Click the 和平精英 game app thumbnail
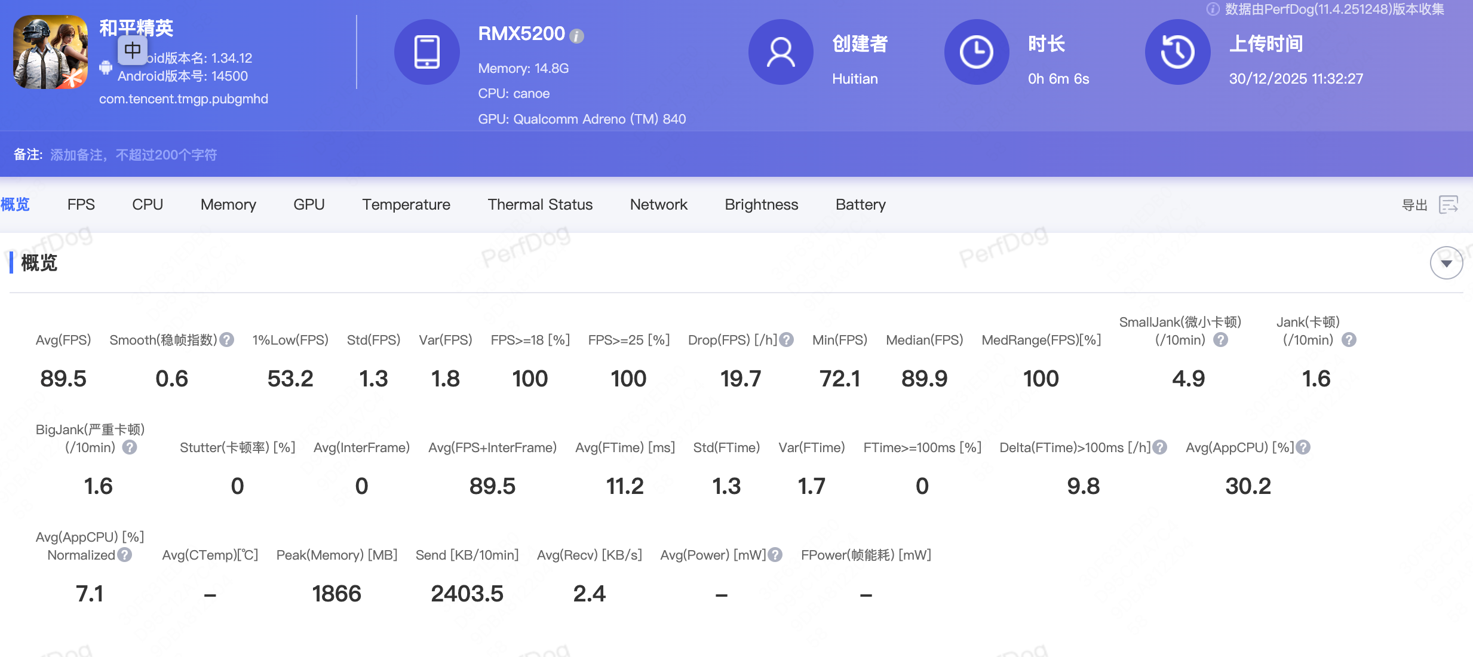Screen dimensions: 1473x657 point(51,53)
